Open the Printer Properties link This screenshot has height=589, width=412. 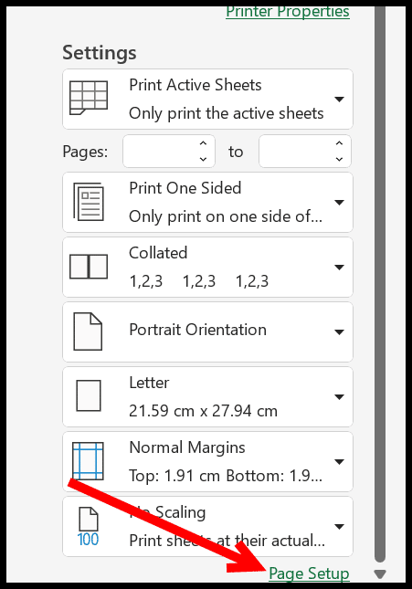click(288, 12)
